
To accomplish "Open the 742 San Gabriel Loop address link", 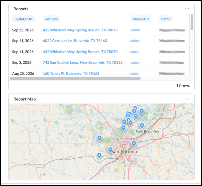I will point(82,62).
